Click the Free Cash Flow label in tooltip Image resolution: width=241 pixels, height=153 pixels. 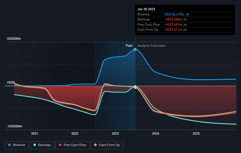[149, 25]
